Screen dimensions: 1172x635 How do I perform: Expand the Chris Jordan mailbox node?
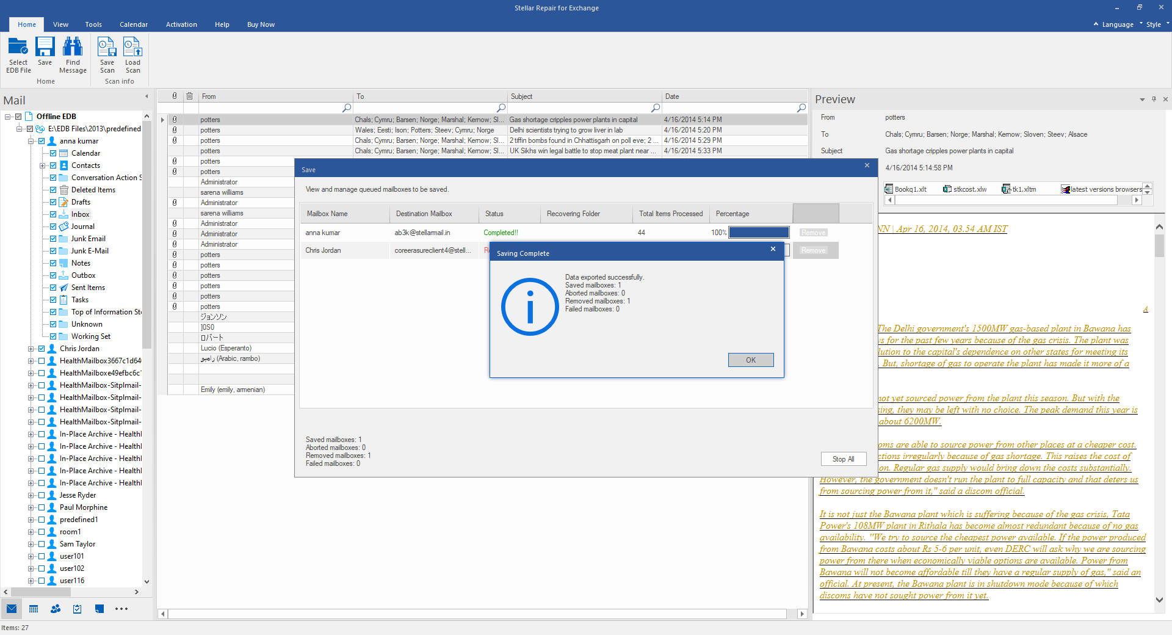31,349
